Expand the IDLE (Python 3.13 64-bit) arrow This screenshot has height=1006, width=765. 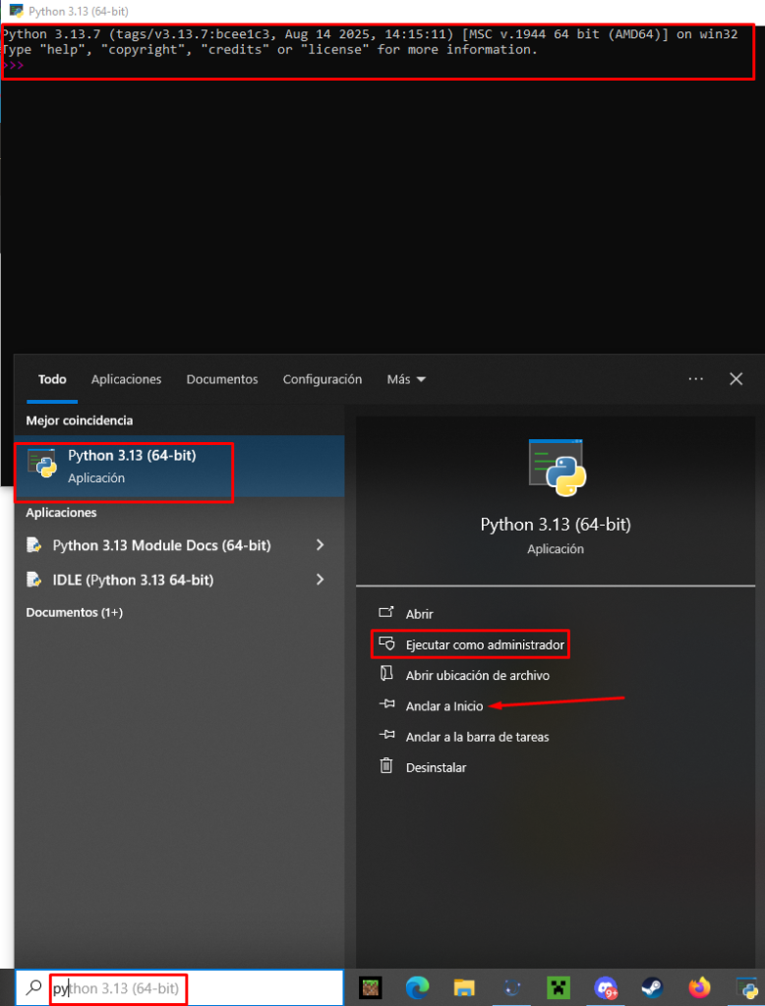[x=320, y=580]
